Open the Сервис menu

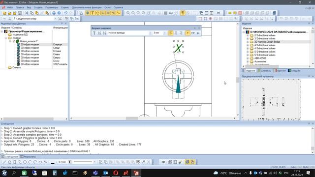click(x=65, y=7)
